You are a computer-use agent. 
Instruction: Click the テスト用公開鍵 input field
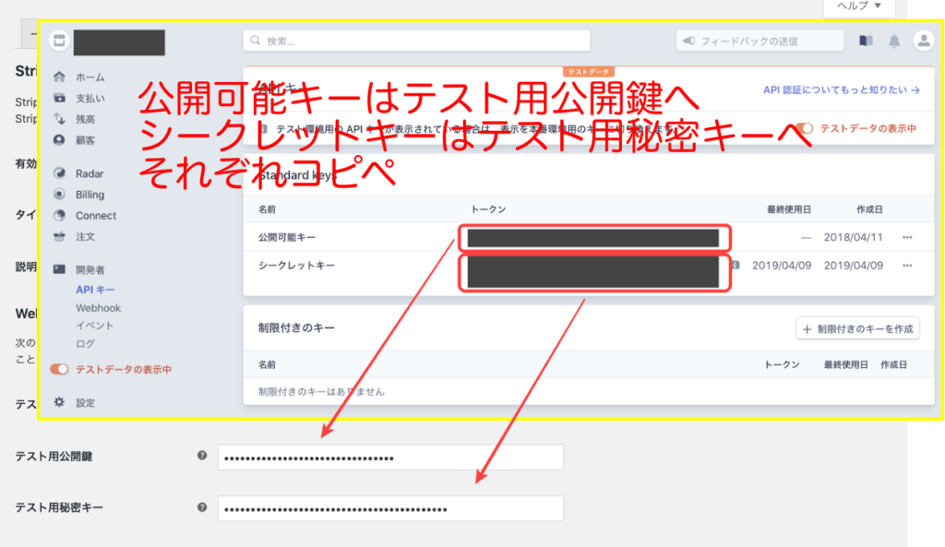[390, 458]
